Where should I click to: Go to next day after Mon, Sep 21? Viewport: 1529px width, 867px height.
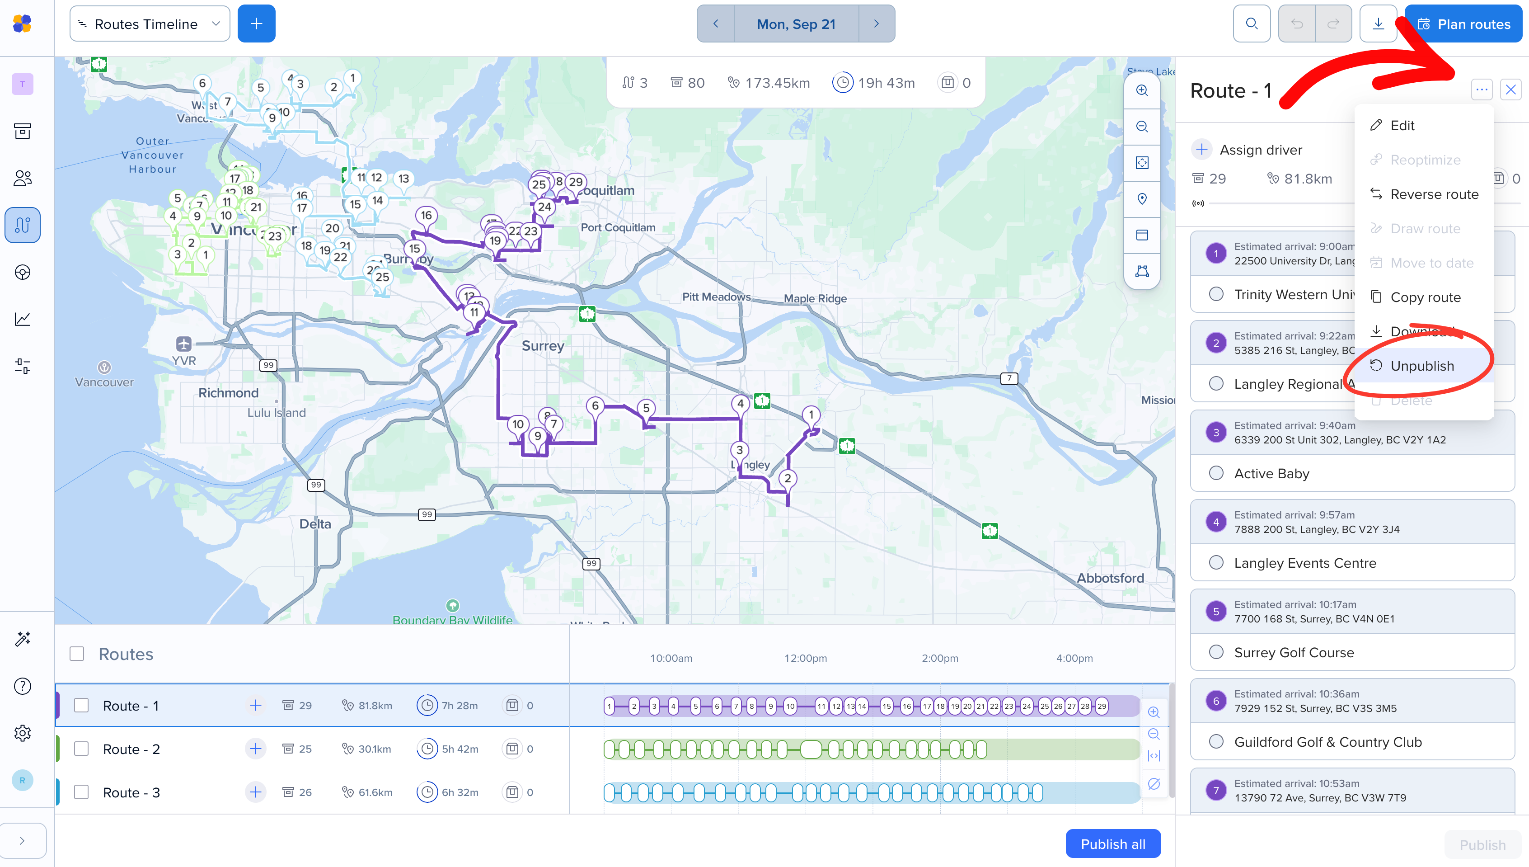(876, 24)
